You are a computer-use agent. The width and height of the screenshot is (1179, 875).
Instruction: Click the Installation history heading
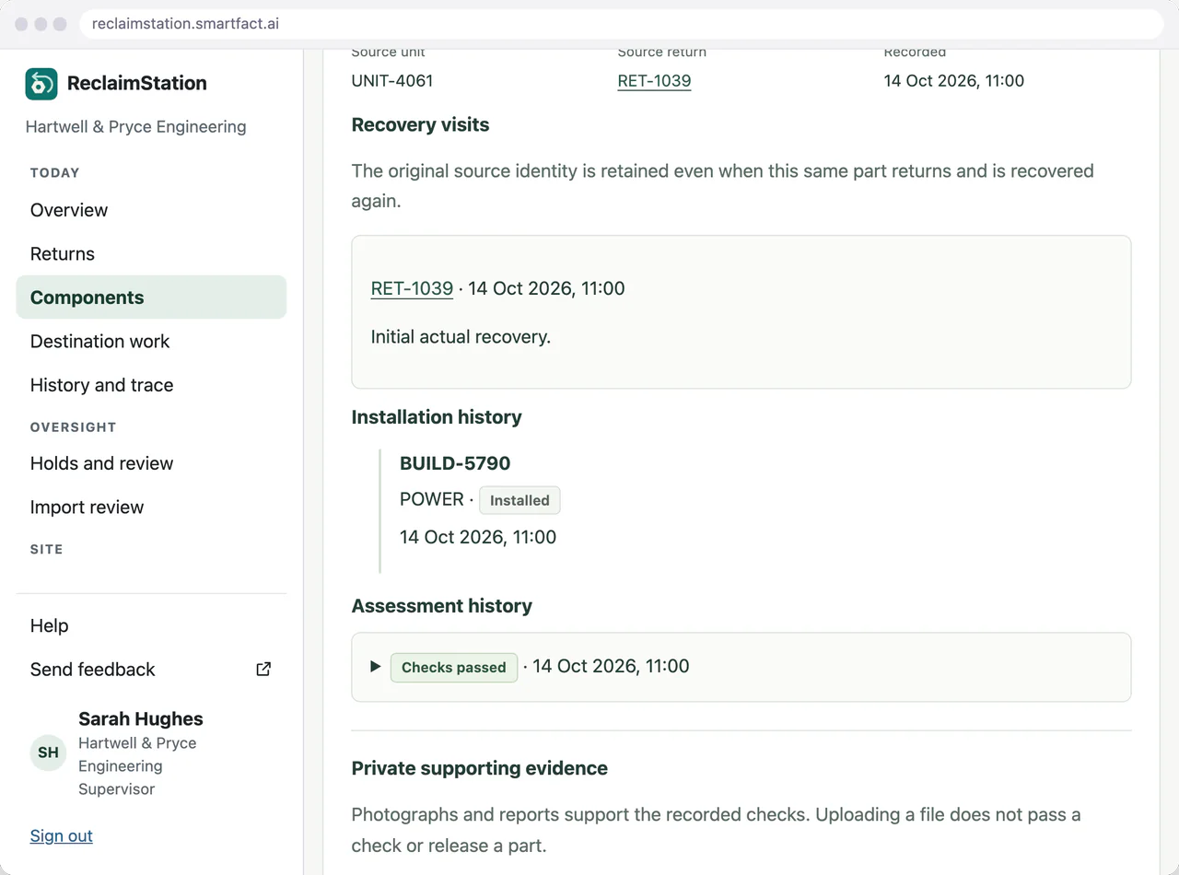click(x=437, y=417)
